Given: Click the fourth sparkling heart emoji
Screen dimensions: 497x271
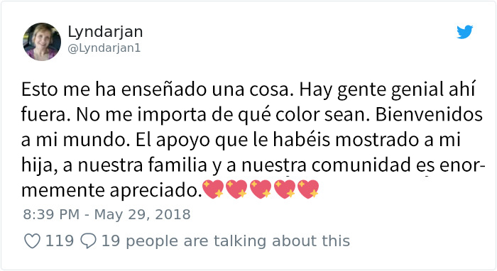Looking at the screenshot, I should point(284,189).
